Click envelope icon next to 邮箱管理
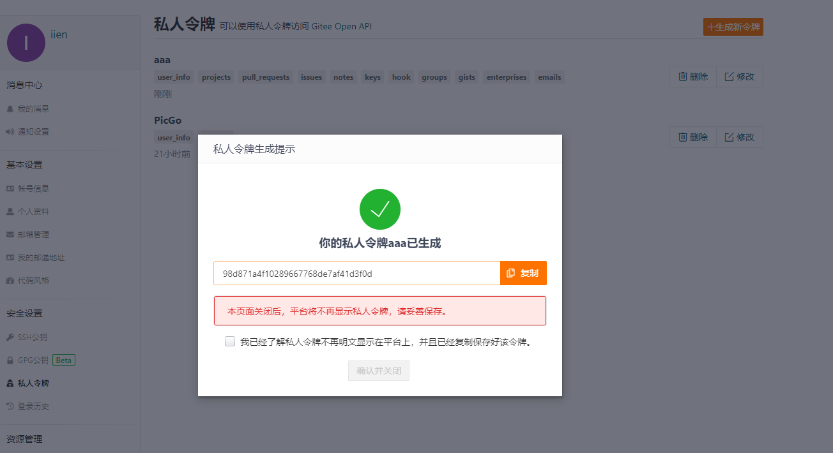833x453 pixels. [10, 235]
